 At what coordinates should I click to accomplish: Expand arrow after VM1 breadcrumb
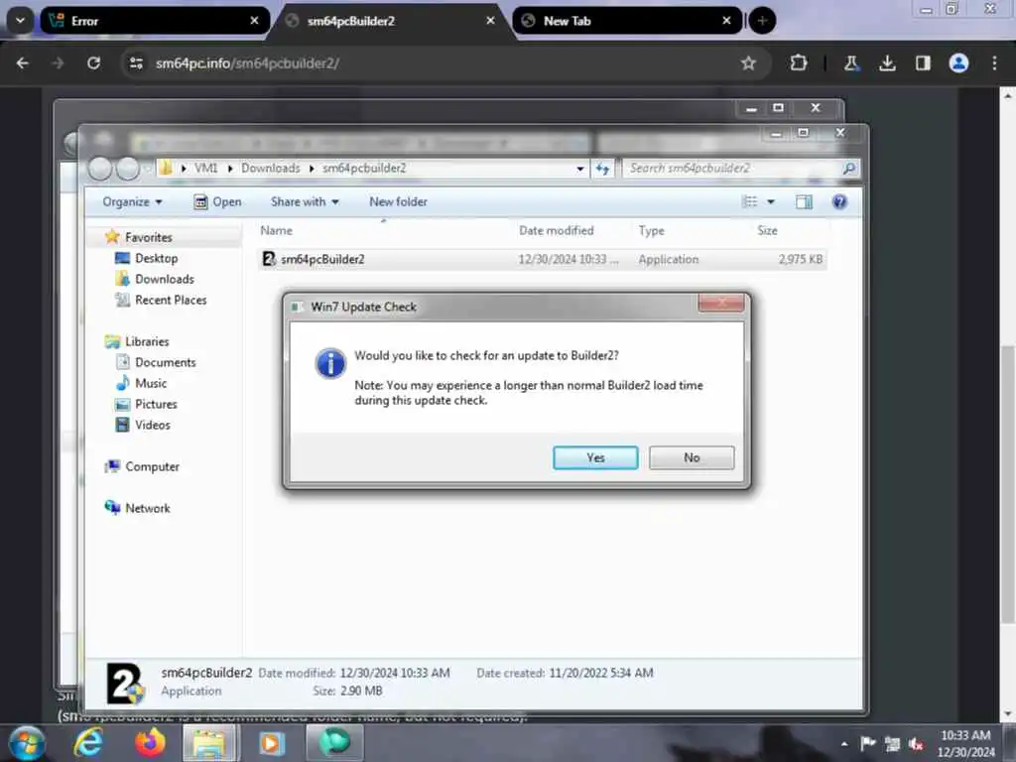click(230, 169)
